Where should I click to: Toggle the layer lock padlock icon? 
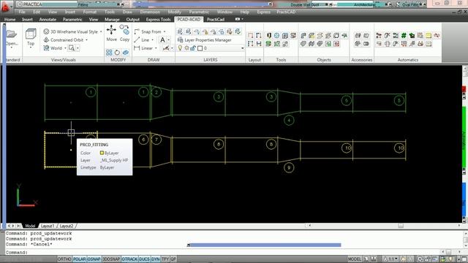click(193, 48)
